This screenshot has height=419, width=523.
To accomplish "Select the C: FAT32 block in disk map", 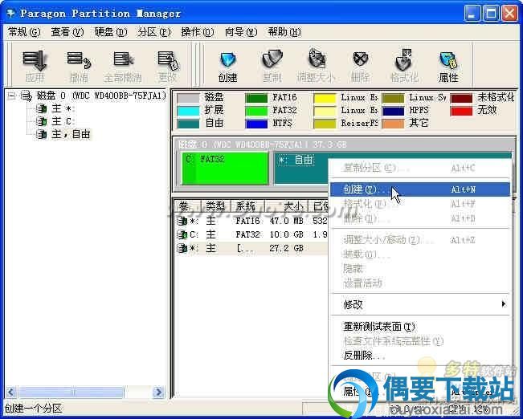I will point(225,169).
